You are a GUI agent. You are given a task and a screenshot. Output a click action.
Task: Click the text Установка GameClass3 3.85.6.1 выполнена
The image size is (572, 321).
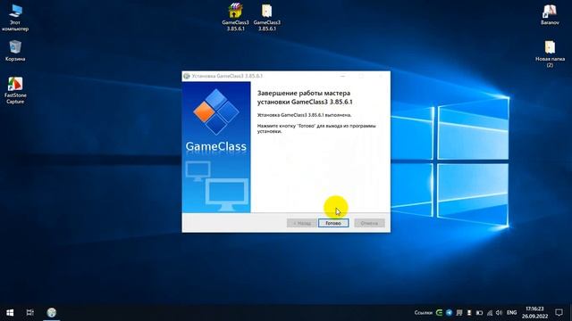(304, 115)
